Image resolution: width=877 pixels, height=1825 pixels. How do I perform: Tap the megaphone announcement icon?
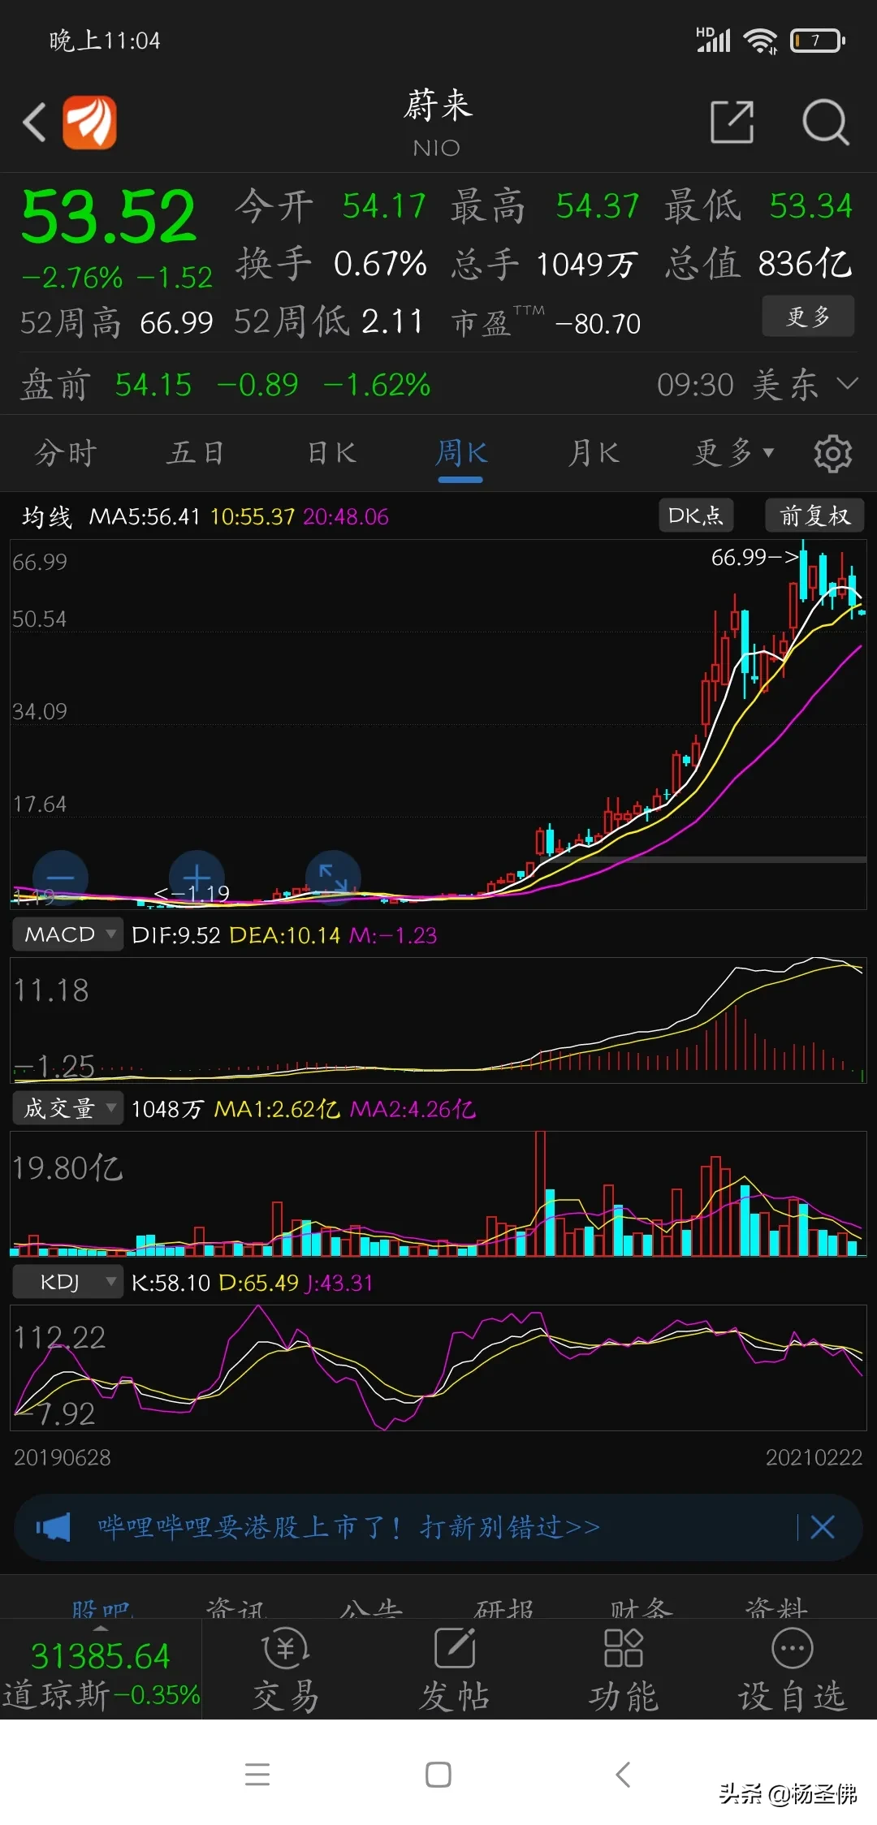[x=54, y=1528]
